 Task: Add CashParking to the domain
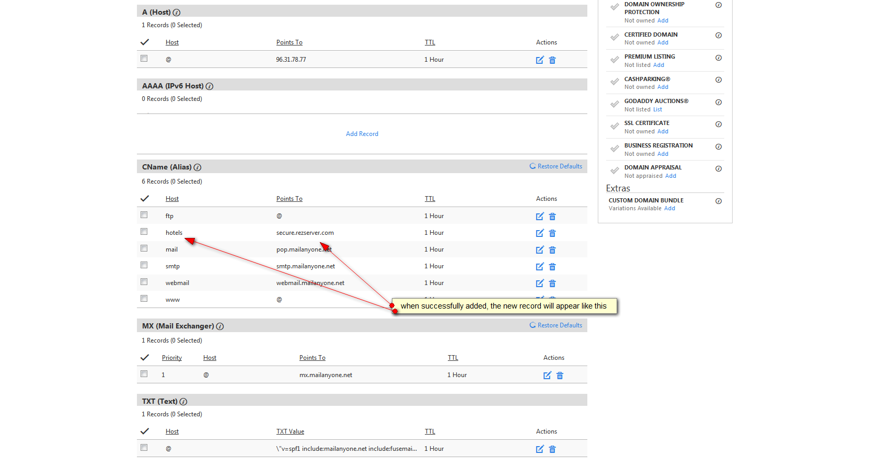click(x=663, y=87)
